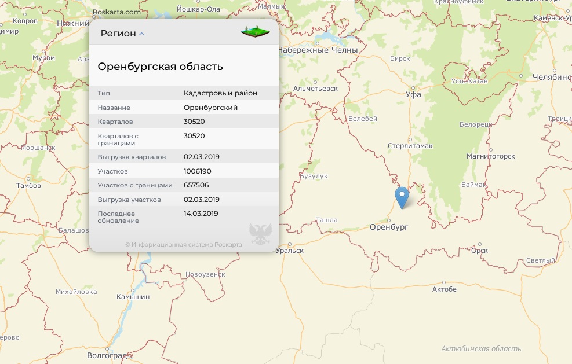Click the Участков с границами value 657506
This screenshot has height=364, width=572.
(196, 185)
